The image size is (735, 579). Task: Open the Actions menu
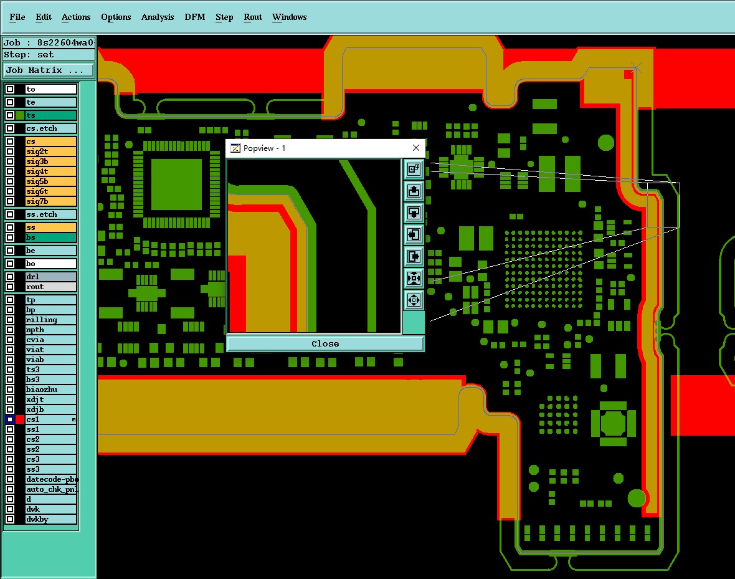click(76, 17)
